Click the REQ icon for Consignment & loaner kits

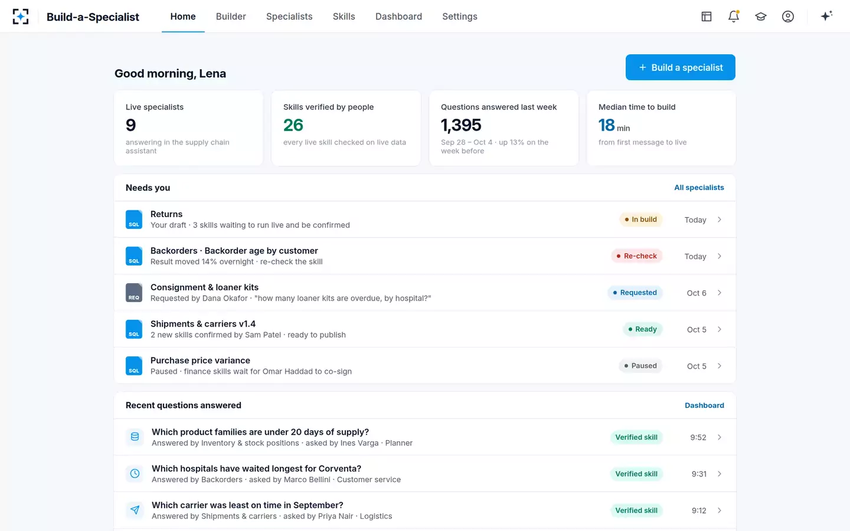134,293
